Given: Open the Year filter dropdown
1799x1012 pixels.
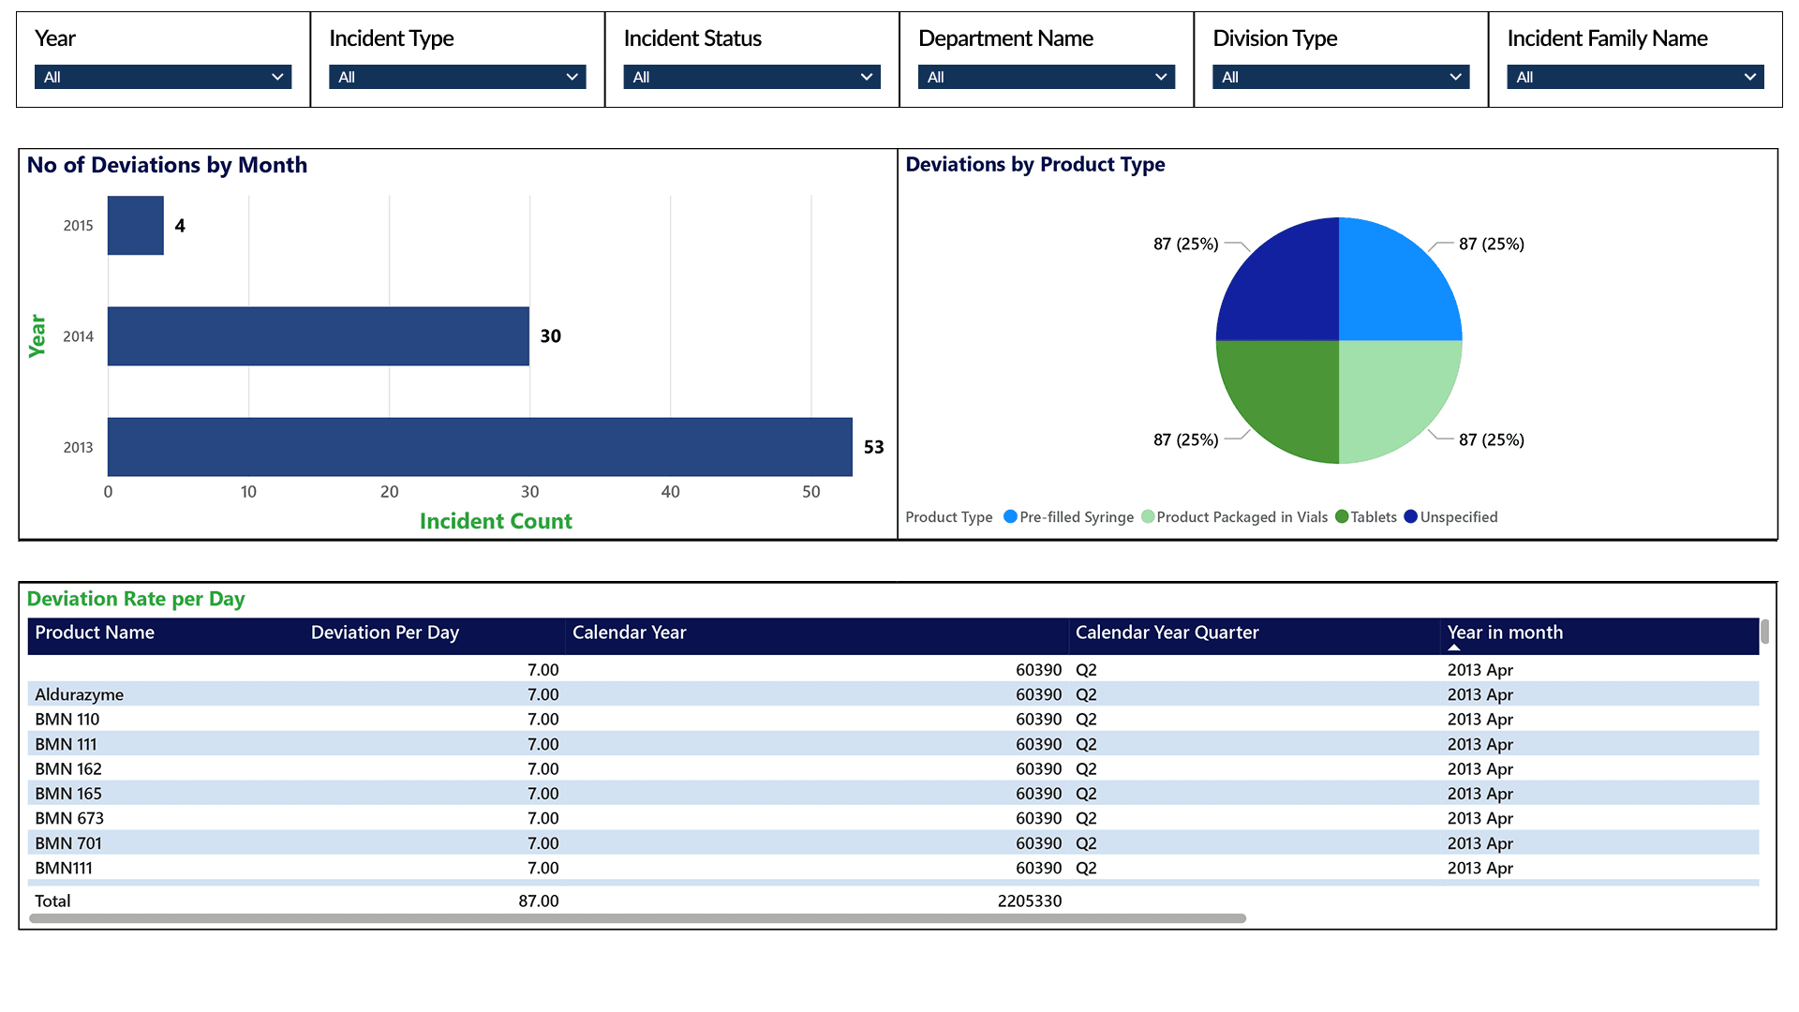Looking at the screenshot, I should [162, 77].
